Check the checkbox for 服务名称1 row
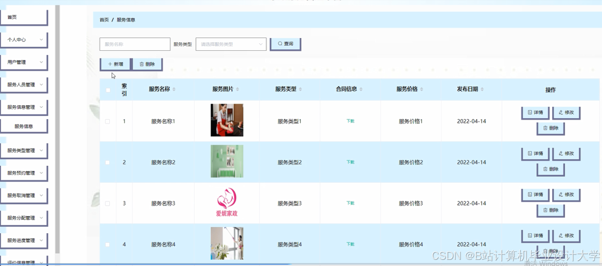 coord(107,122)
